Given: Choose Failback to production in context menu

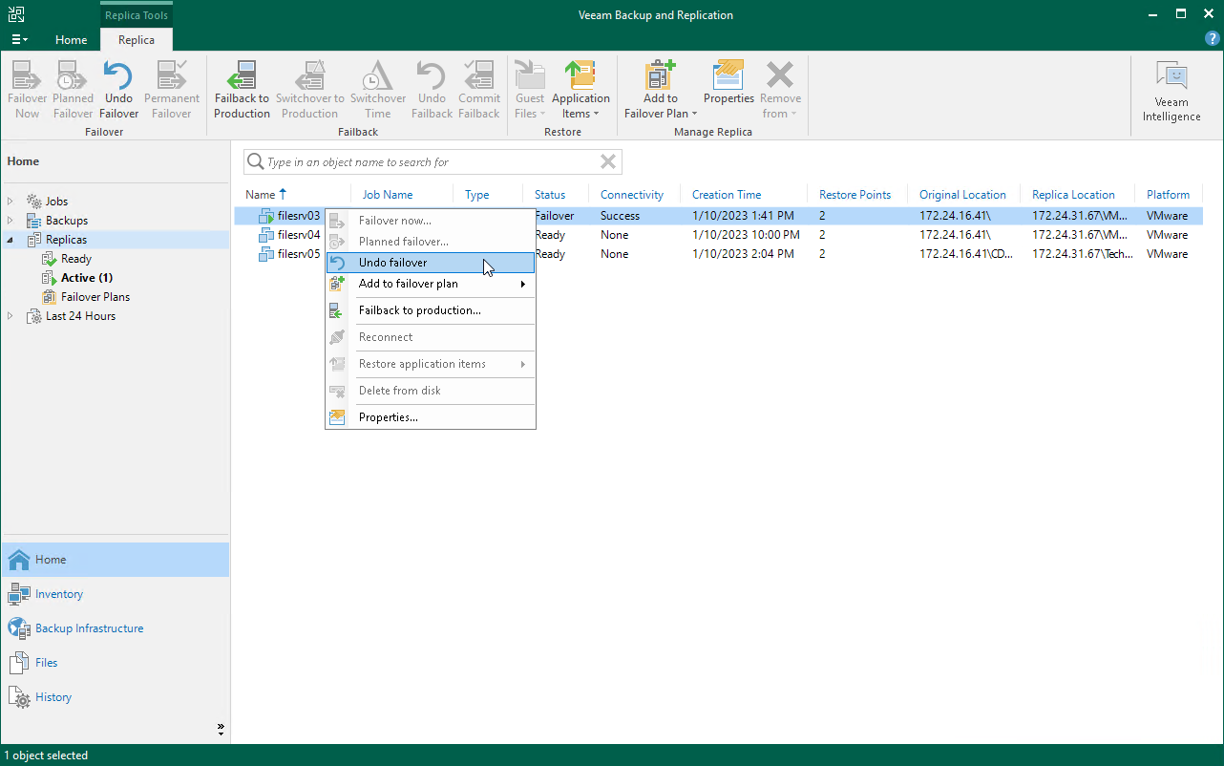Looking at the screenshot, I should point(431,310).
